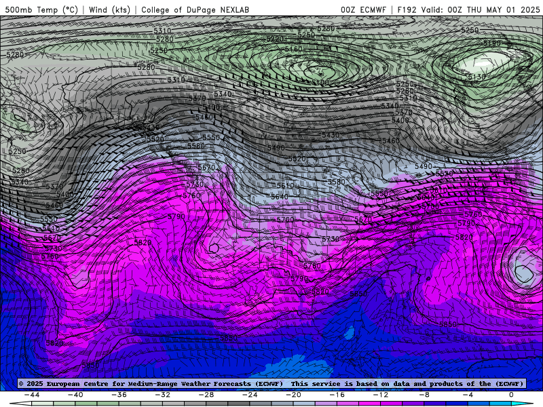Select the "Wind (kts)" header label
The image size is (543, 407).
point(109,10)
